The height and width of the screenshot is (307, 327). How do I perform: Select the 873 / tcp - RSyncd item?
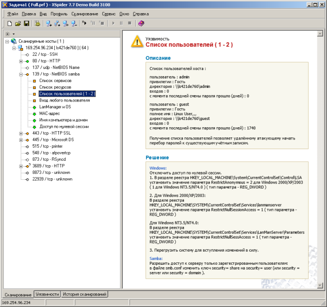49,159
